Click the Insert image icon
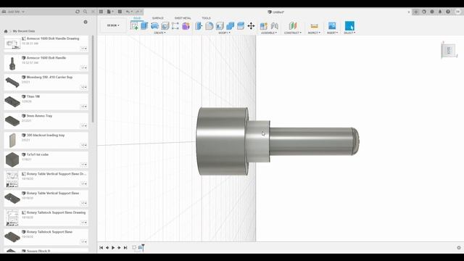 point(332,26)
